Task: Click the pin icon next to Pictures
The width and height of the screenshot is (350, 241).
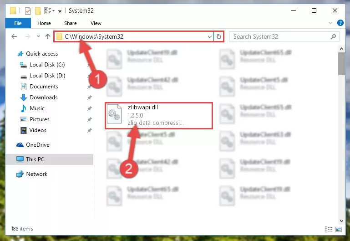Action: tap(90, 119)
